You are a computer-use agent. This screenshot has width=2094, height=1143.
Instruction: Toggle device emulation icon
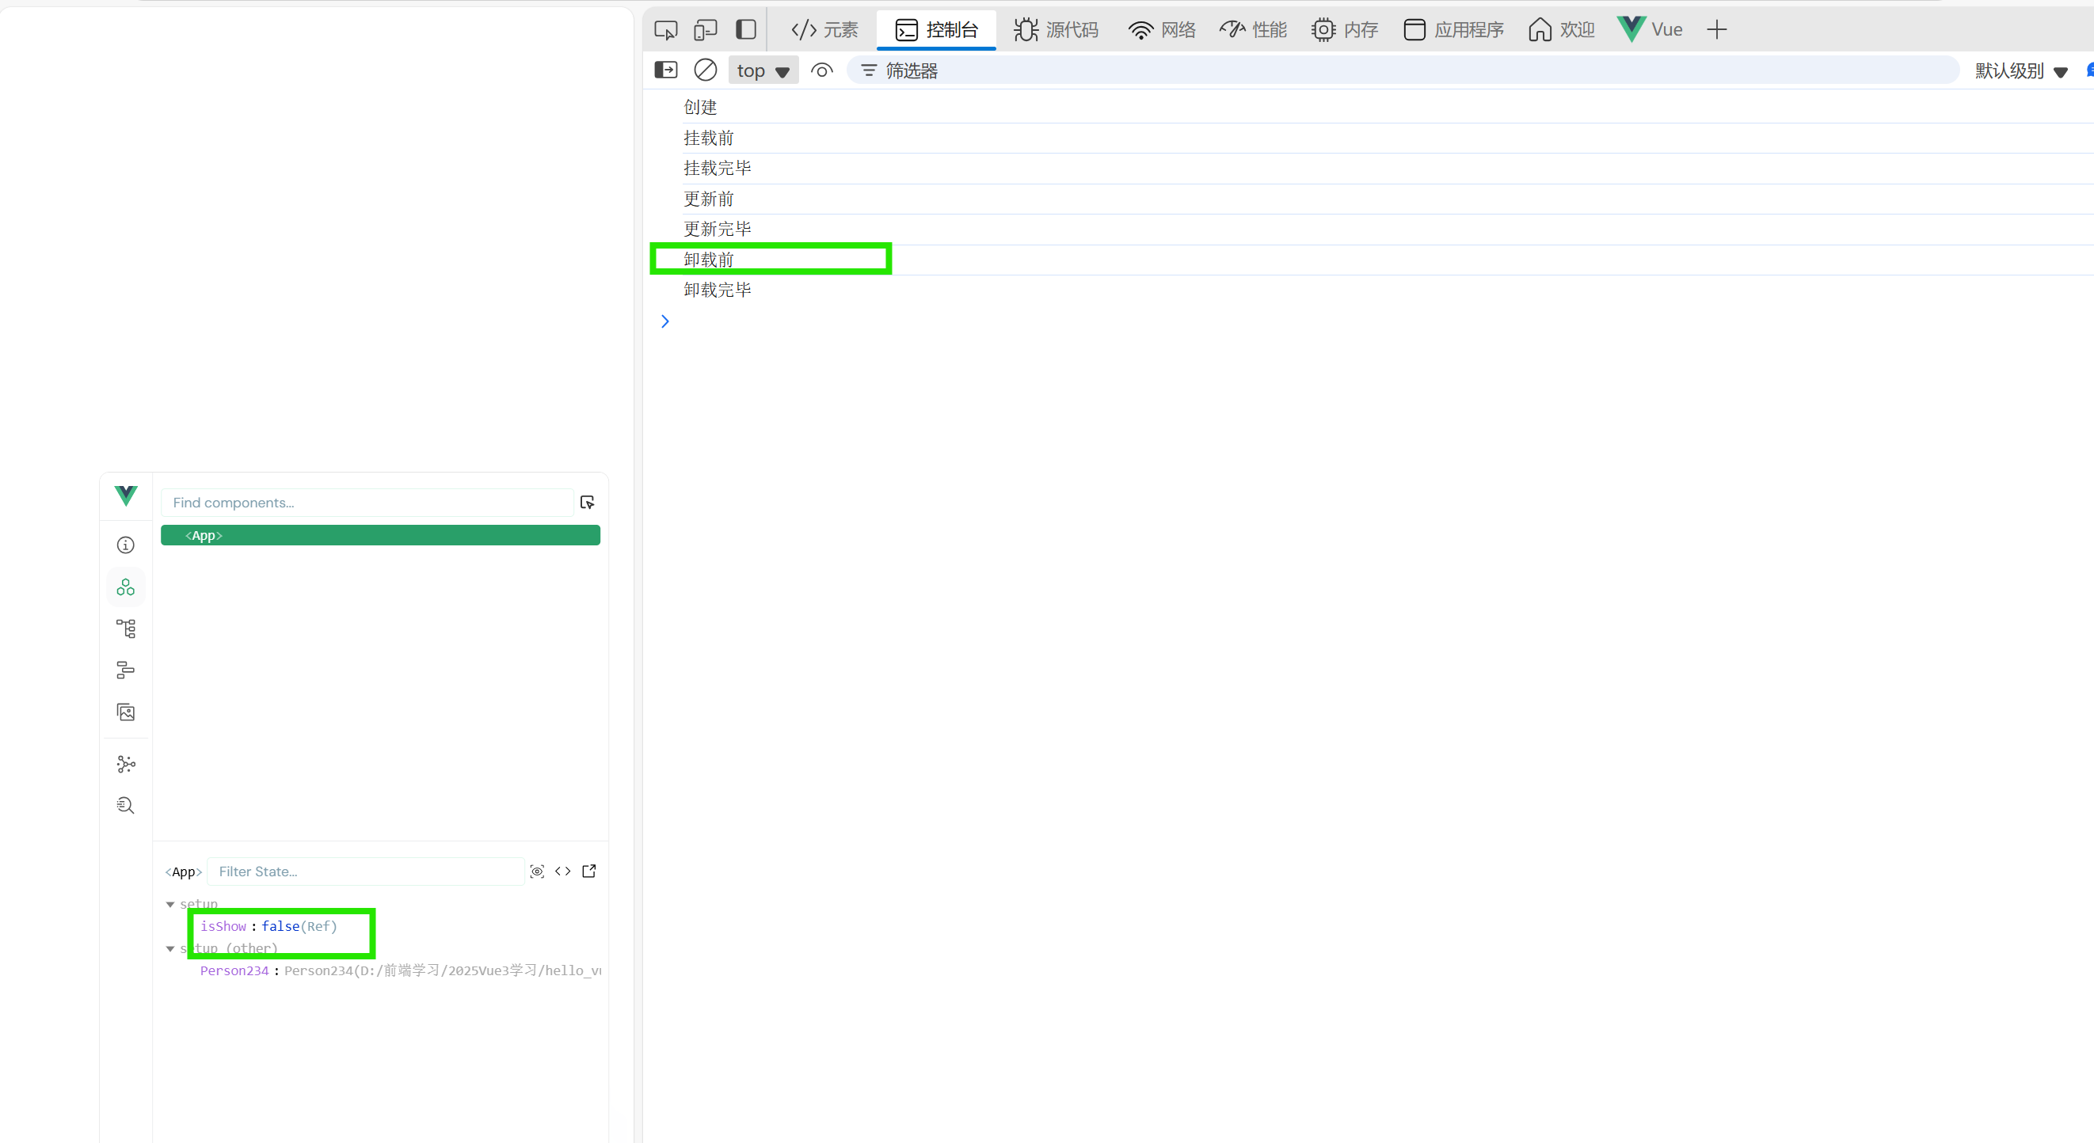pyautogui.click(x=705, y=30)
